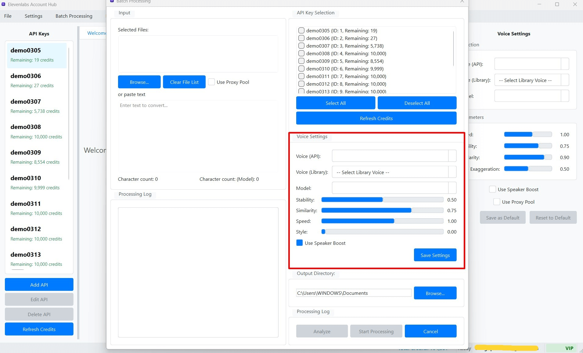Click the Delete API button

point(39,314)
